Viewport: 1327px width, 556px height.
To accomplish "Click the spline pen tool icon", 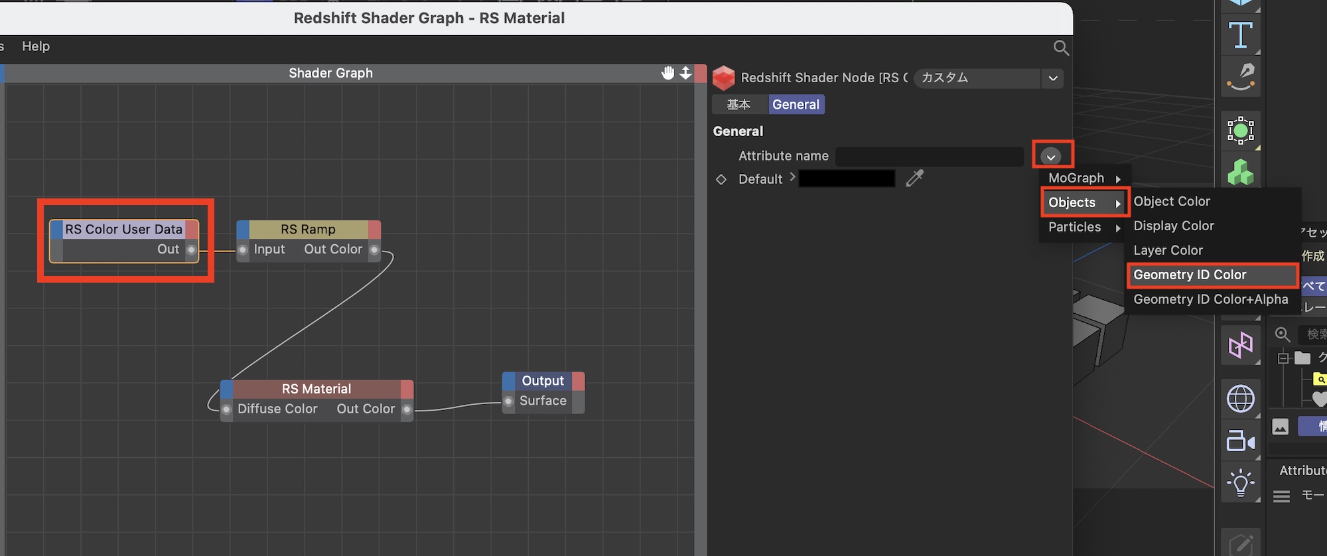I will coord(1240,76).
